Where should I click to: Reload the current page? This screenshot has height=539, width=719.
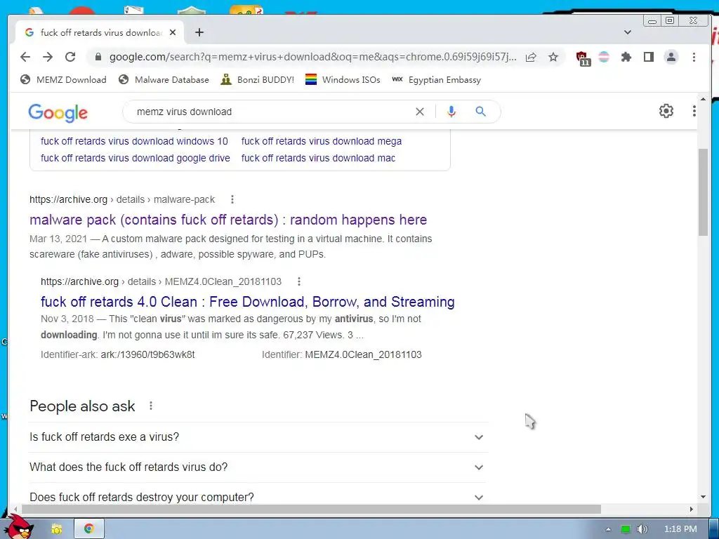70,57
